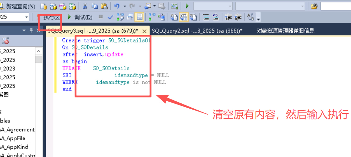The image size is (351, 157).
Task: Toggle Results to File output mode
Action: 193,17
